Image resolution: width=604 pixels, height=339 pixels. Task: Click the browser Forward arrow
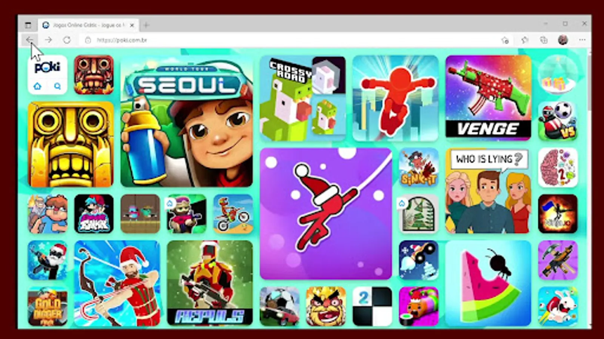pos(48,40)
